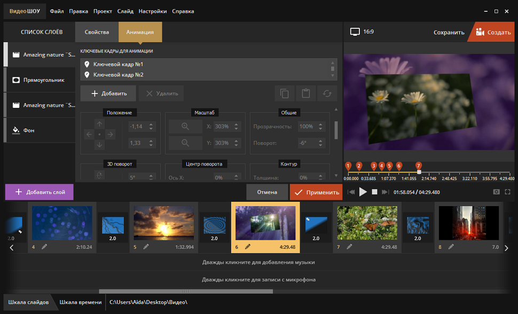
Task: Adjust Поворот -6° stepper
Action: 320,143
